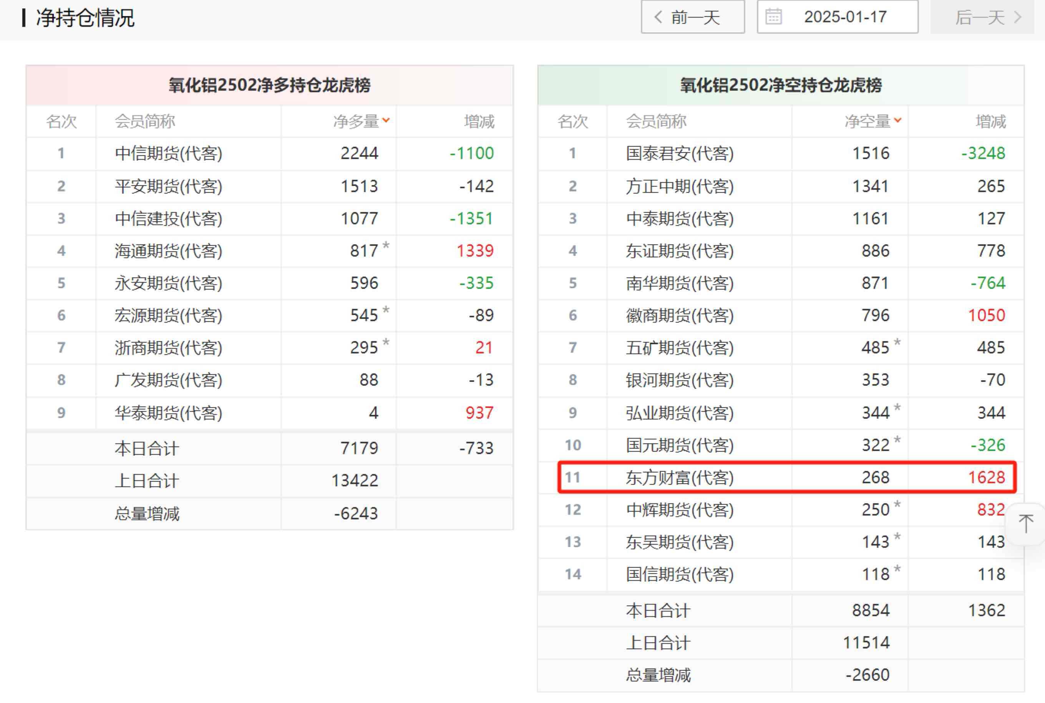
Task: Select 中信期货(代客) in net long table
Action: coord(169,153)
